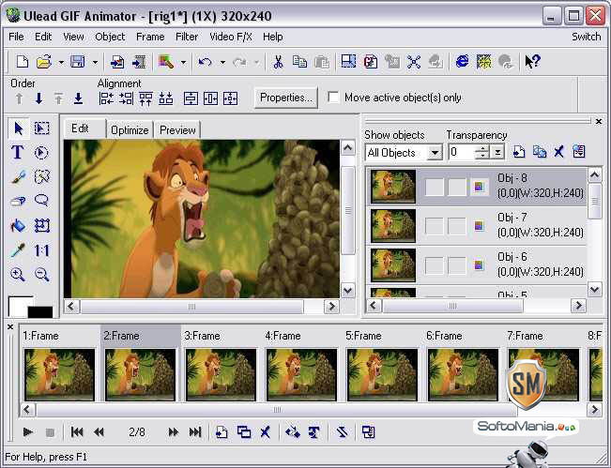611x468 pixels.
Task: Select the Paintbrush tool
Action: click(18, 177)
